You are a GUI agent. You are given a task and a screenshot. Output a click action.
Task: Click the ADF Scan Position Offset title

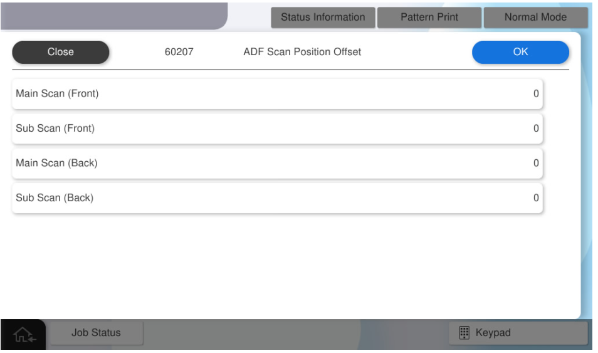302,52
